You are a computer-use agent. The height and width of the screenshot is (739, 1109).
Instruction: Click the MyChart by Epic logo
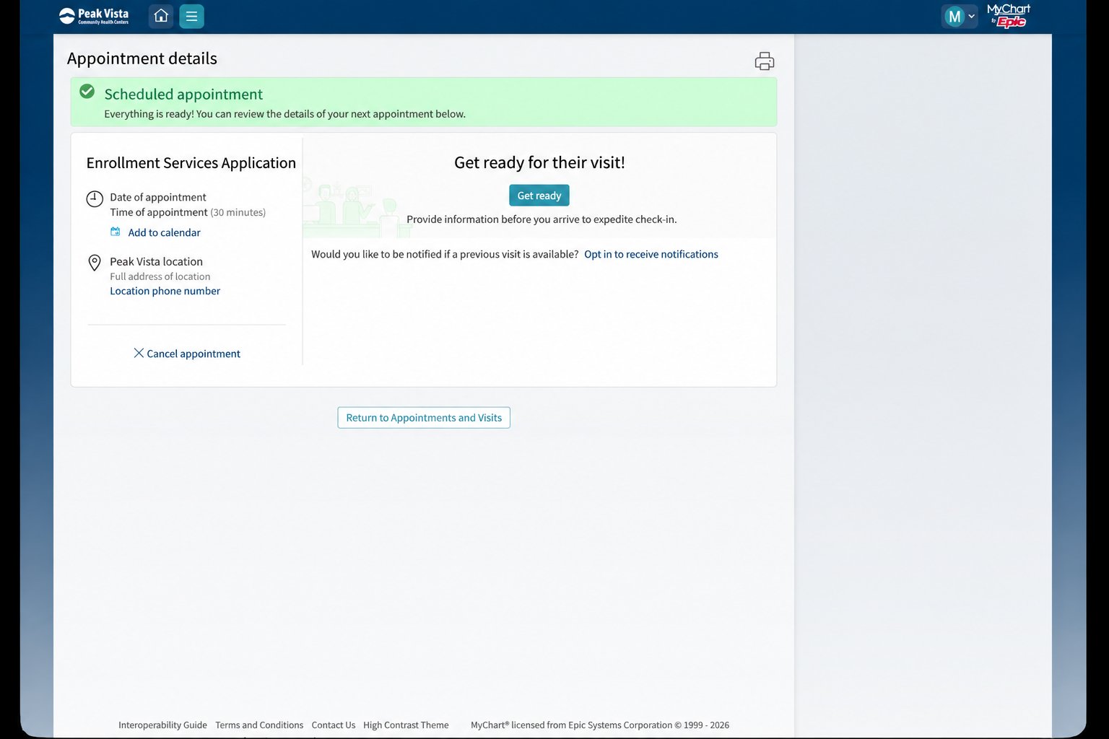(1009, 16)
